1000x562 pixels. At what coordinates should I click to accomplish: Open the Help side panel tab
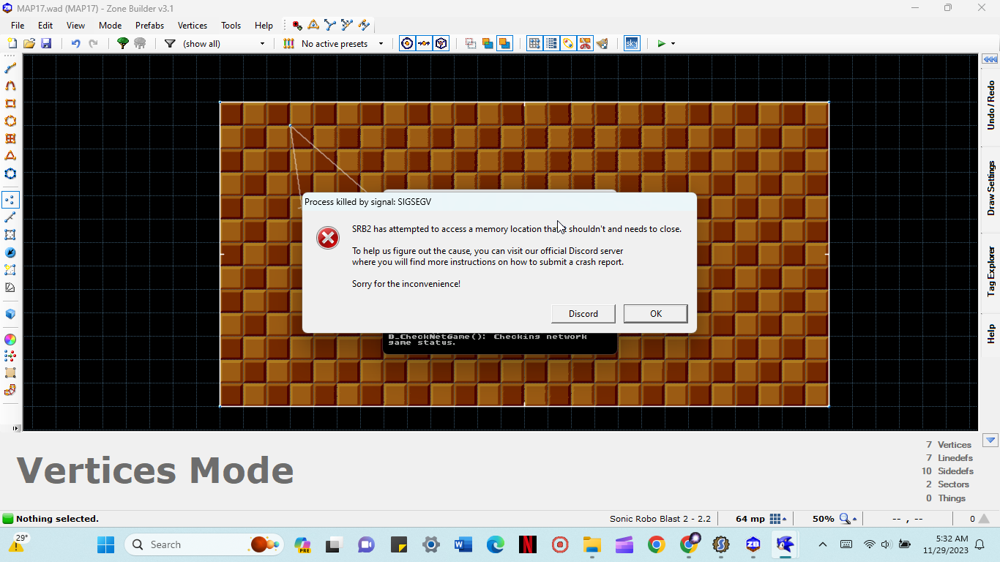tap(990, 334)
